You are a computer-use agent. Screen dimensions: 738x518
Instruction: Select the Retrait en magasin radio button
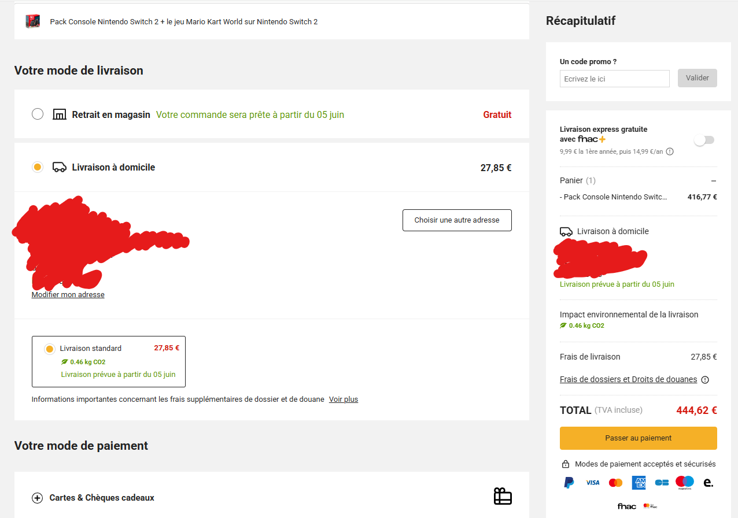point(38,114)
